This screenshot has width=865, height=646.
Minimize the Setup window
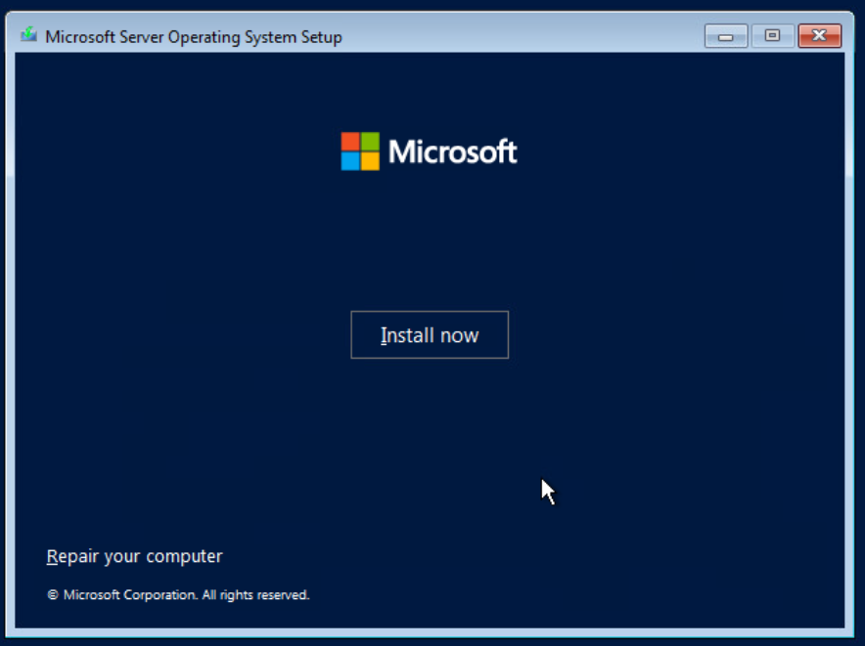click(x=725, y=36)
